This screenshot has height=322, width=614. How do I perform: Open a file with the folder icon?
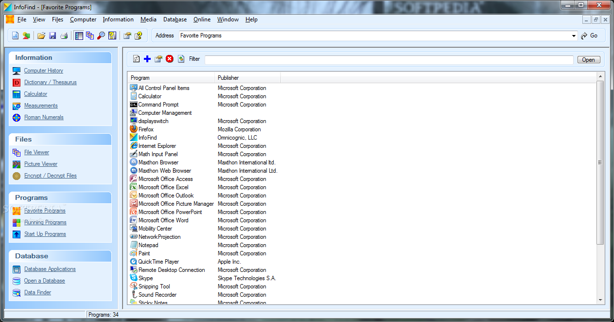point(41,36)
